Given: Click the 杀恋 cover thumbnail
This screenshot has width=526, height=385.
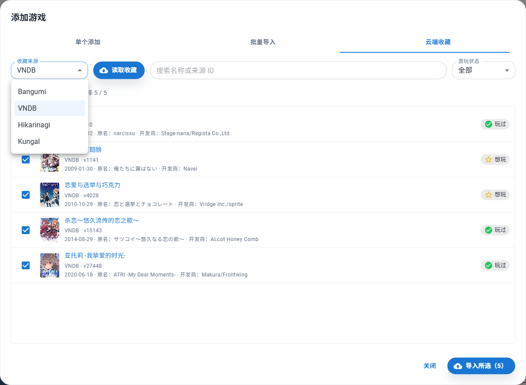Looking at the screenshot, I should tap(50, 230).
